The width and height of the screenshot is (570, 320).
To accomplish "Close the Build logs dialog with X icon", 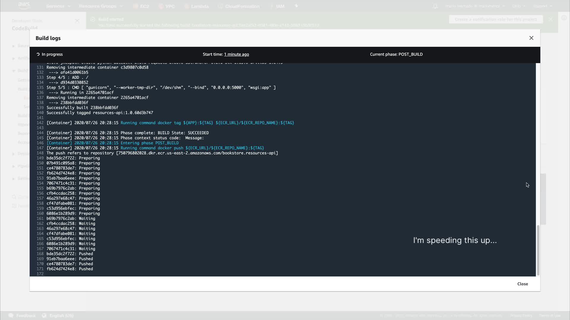I will (x=531, y=38).
